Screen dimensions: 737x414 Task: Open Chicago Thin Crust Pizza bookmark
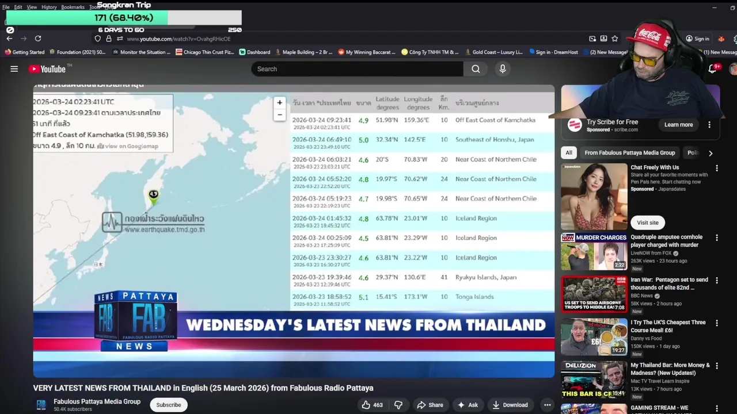(205, 52)
